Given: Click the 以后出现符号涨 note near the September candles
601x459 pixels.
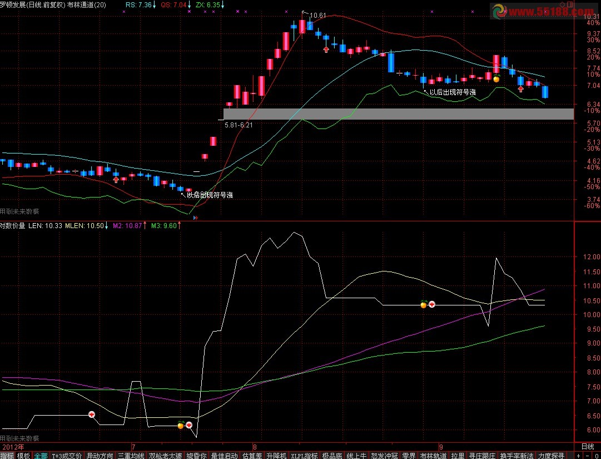Looking at the screenshot, I should [x=453, y=92].
